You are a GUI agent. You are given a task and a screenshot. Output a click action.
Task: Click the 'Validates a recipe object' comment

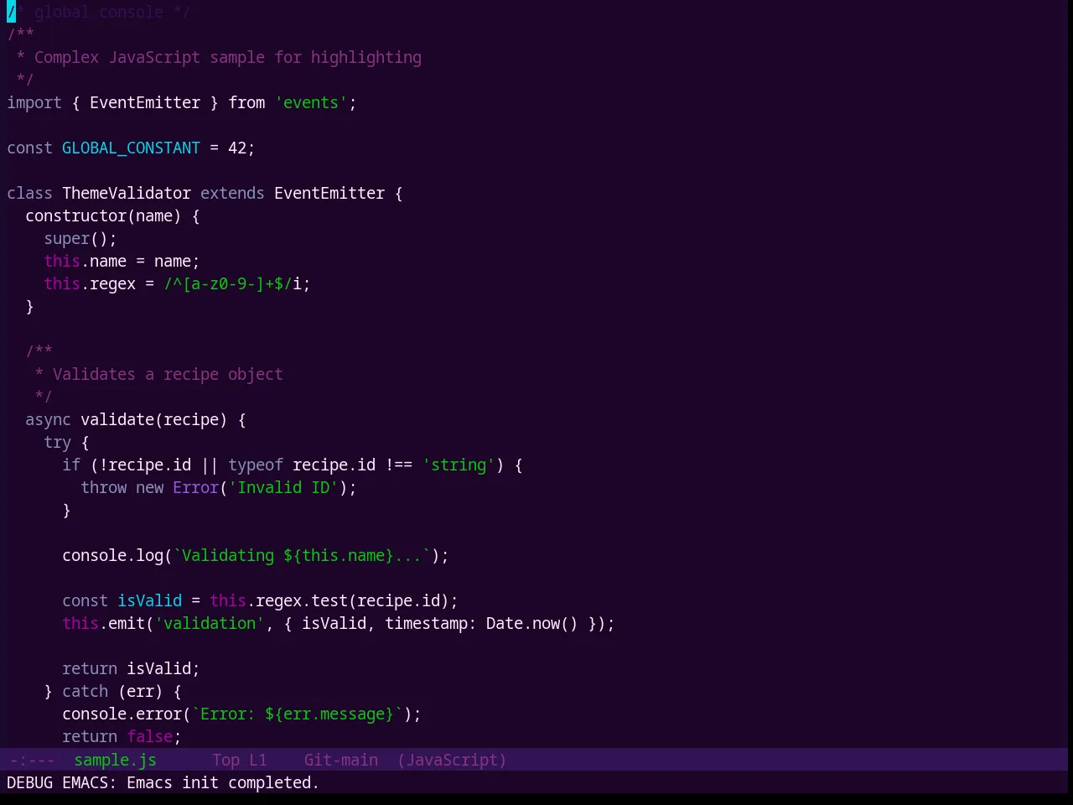168,374
